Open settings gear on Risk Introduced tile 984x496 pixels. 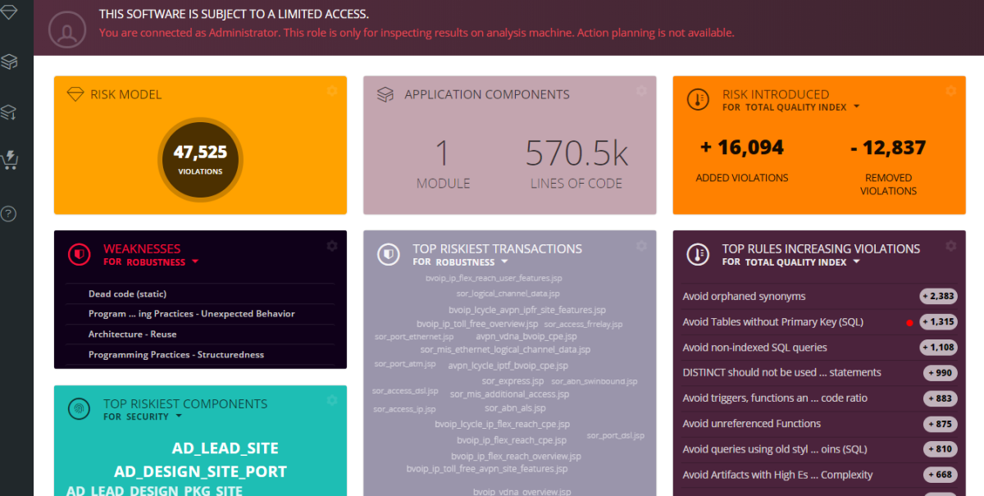coord(951,91)
